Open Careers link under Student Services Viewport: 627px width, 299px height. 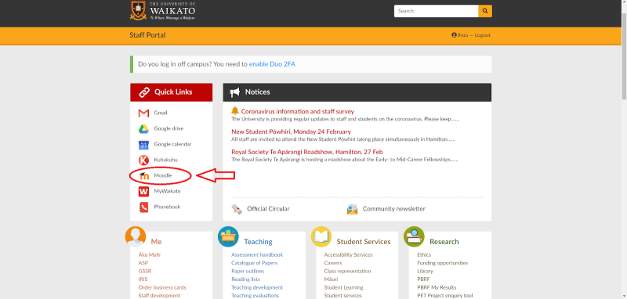coord(333,263)
